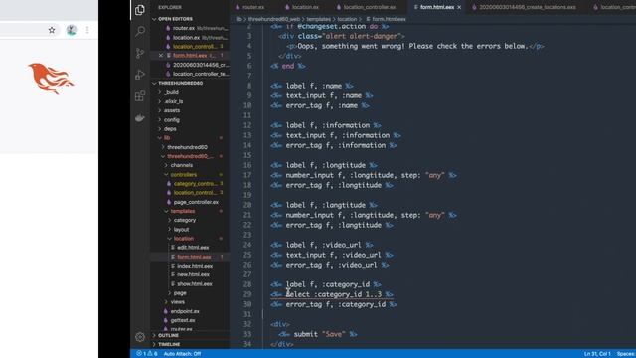This screenshot has height=358, width=636.
Task: Open page_controller.ex in file tree
Action: pos(196,202)
